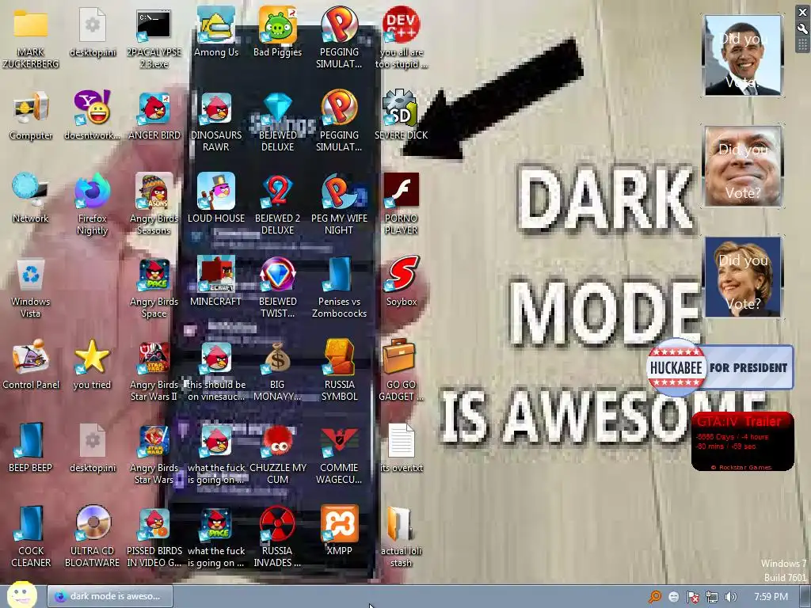Click the Start button smiley orb

tap(21, 595)
